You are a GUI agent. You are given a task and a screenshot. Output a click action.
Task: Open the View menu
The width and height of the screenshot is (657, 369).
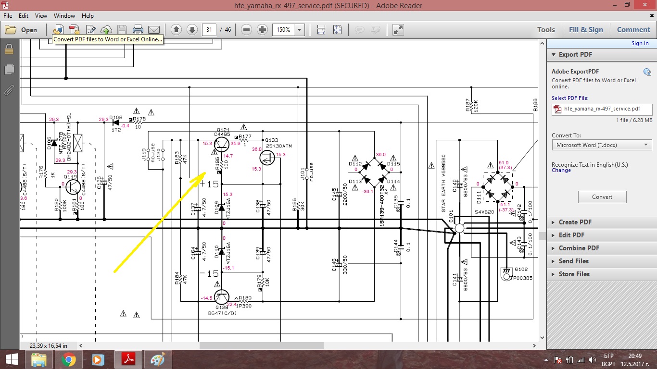[41, 16]
